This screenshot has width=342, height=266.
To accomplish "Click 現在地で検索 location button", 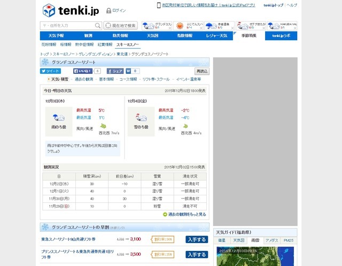I will click(x=120, y=26).
